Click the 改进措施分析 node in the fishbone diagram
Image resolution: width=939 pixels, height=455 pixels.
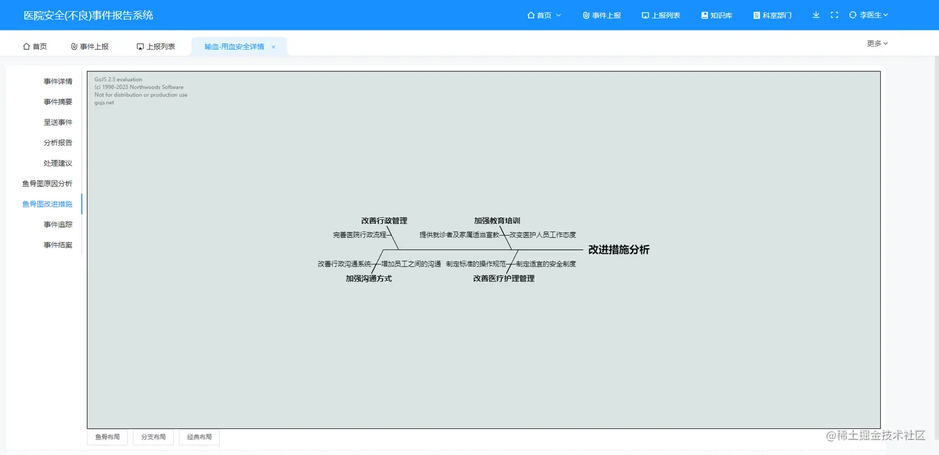coord(618,250)
